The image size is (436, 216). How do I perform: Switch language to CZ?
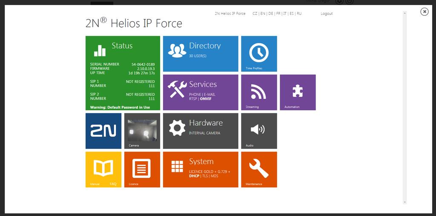click(x=255, y=13)
